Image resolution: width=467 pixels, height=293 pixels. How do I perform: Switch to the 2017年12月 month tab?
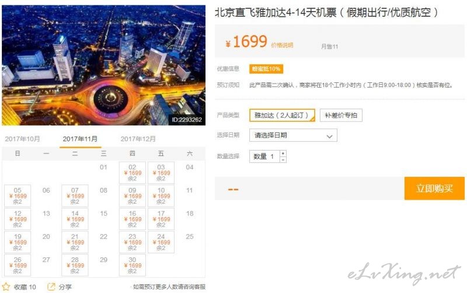point(138,139)
